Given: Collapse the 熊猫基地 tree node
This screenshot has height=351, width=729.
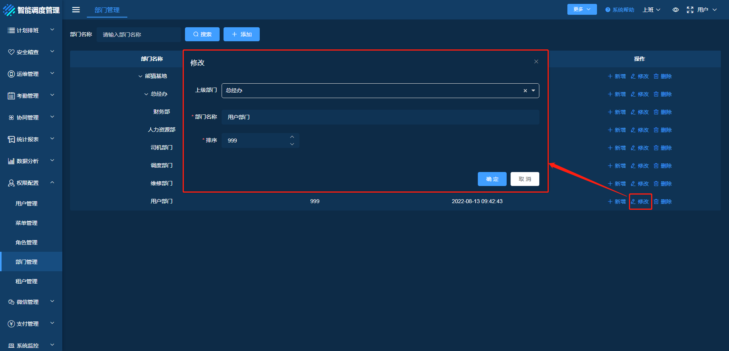Looking at the screenshot, I should pyautogui.click(x=140, y=76).
